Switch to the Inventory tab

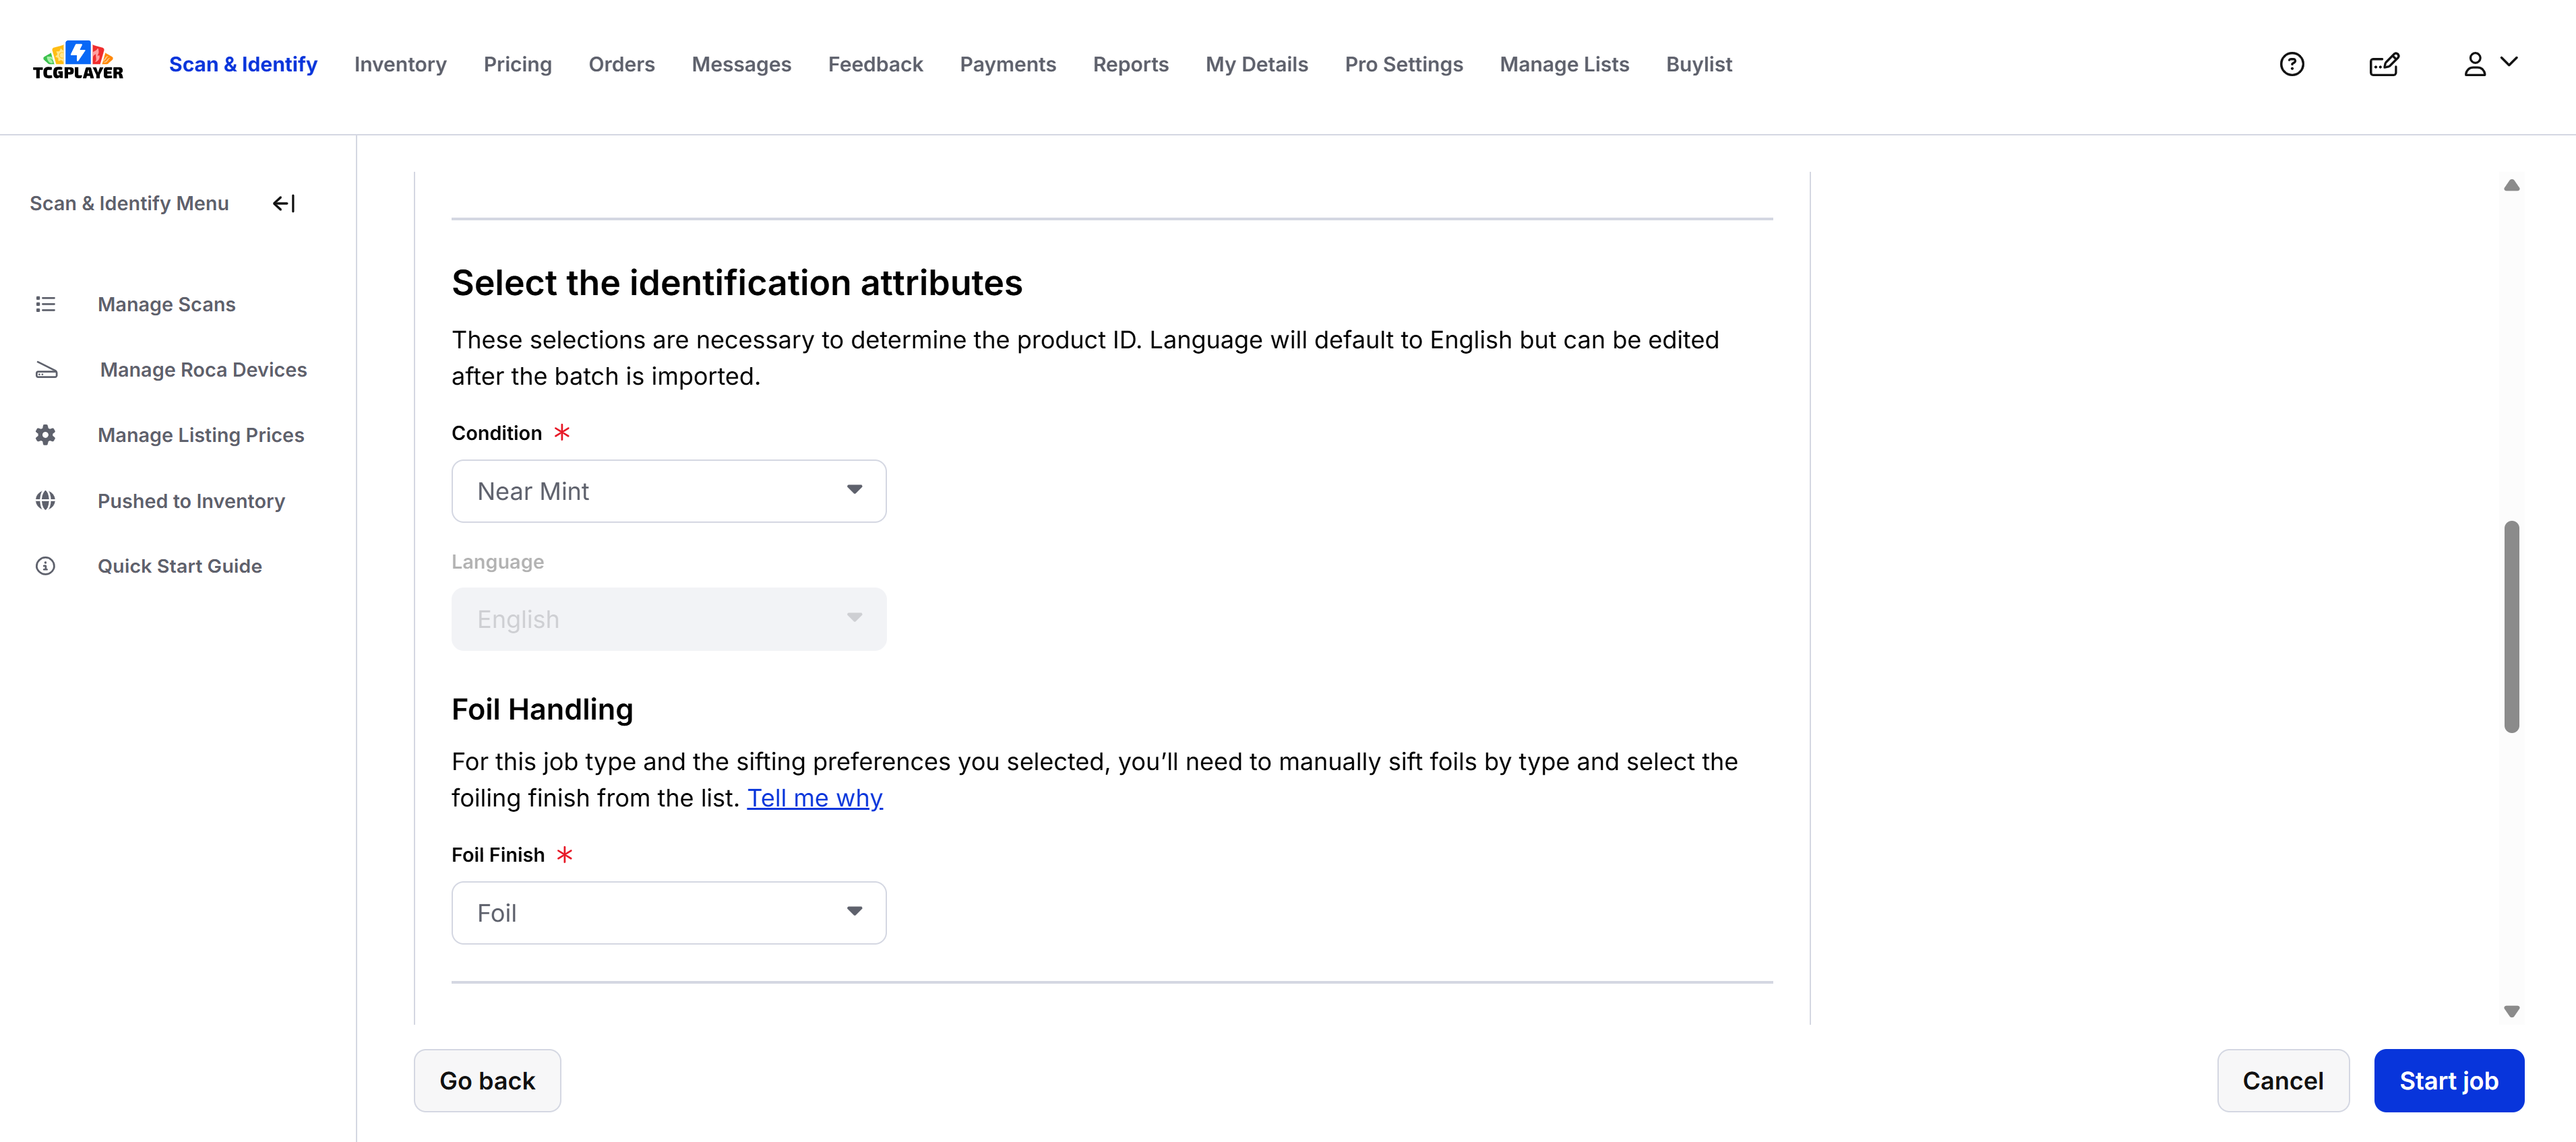pos(400,64)
